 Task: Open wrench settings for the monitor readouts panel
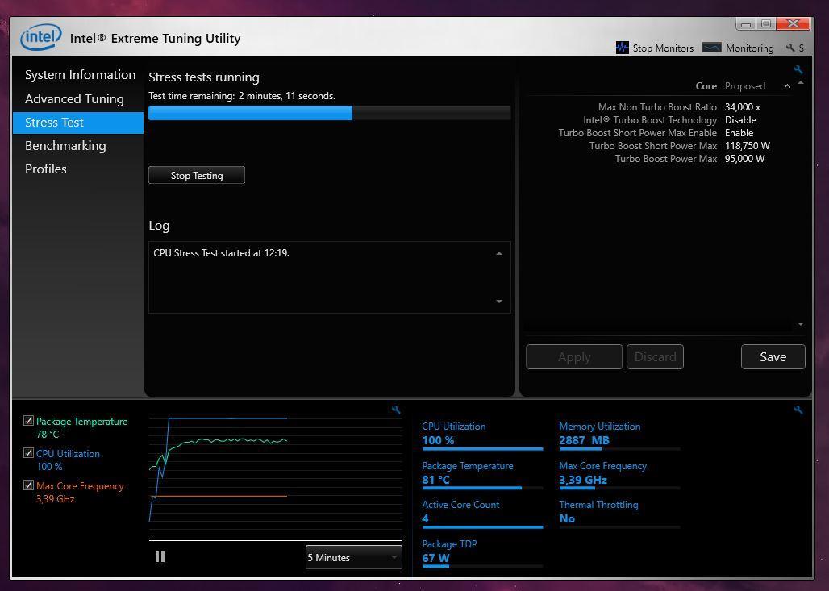point(798,410)
